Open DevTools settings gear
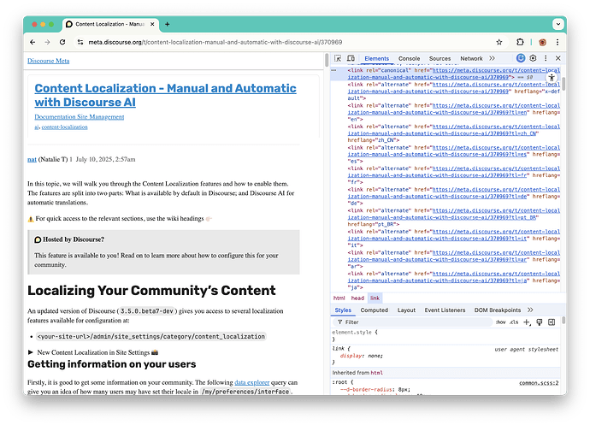590x425 pixels. click(533, 58)
